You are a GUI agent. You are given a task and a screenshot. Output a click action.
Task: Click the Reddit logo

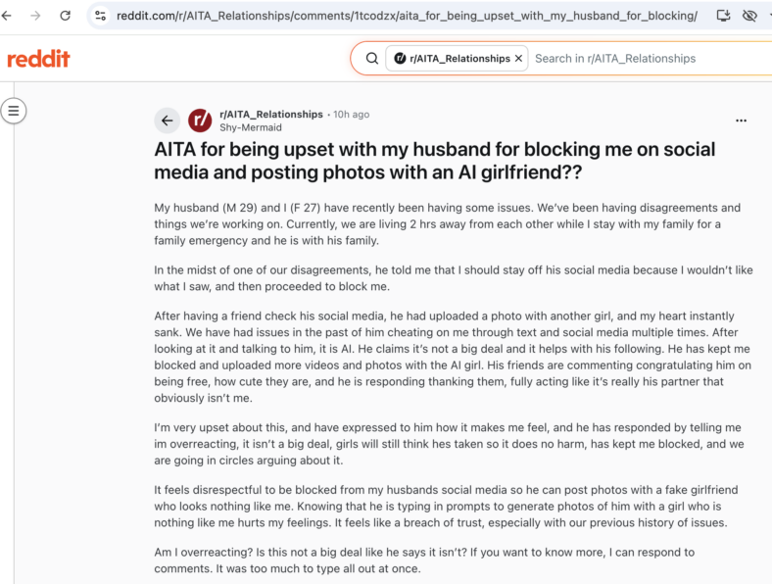coord(38,59)
